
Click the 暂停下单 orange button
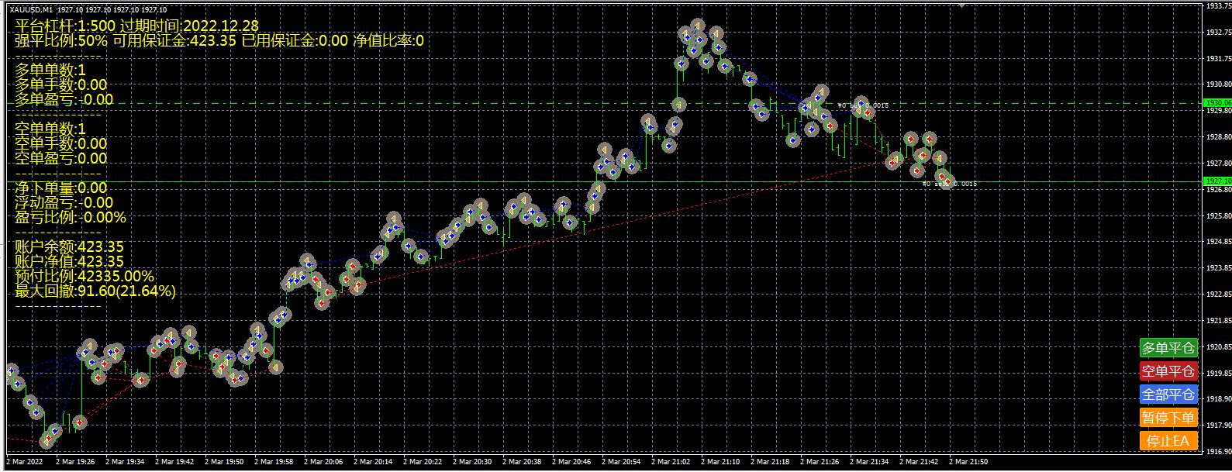click(x=1168, y=418)
